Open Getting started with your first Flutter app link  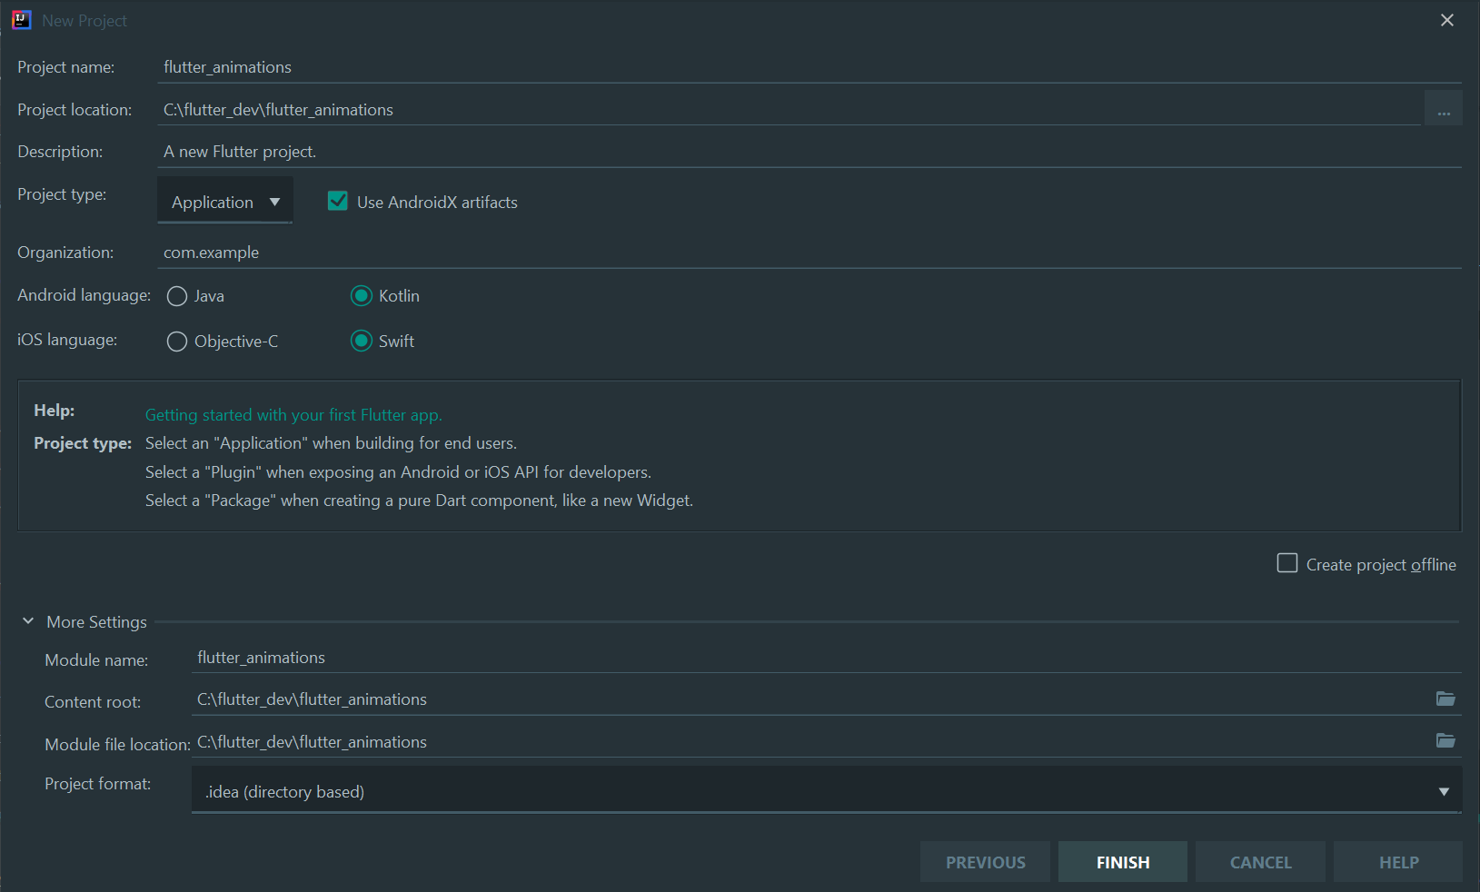pyautogui.click(x=293, y=415)
